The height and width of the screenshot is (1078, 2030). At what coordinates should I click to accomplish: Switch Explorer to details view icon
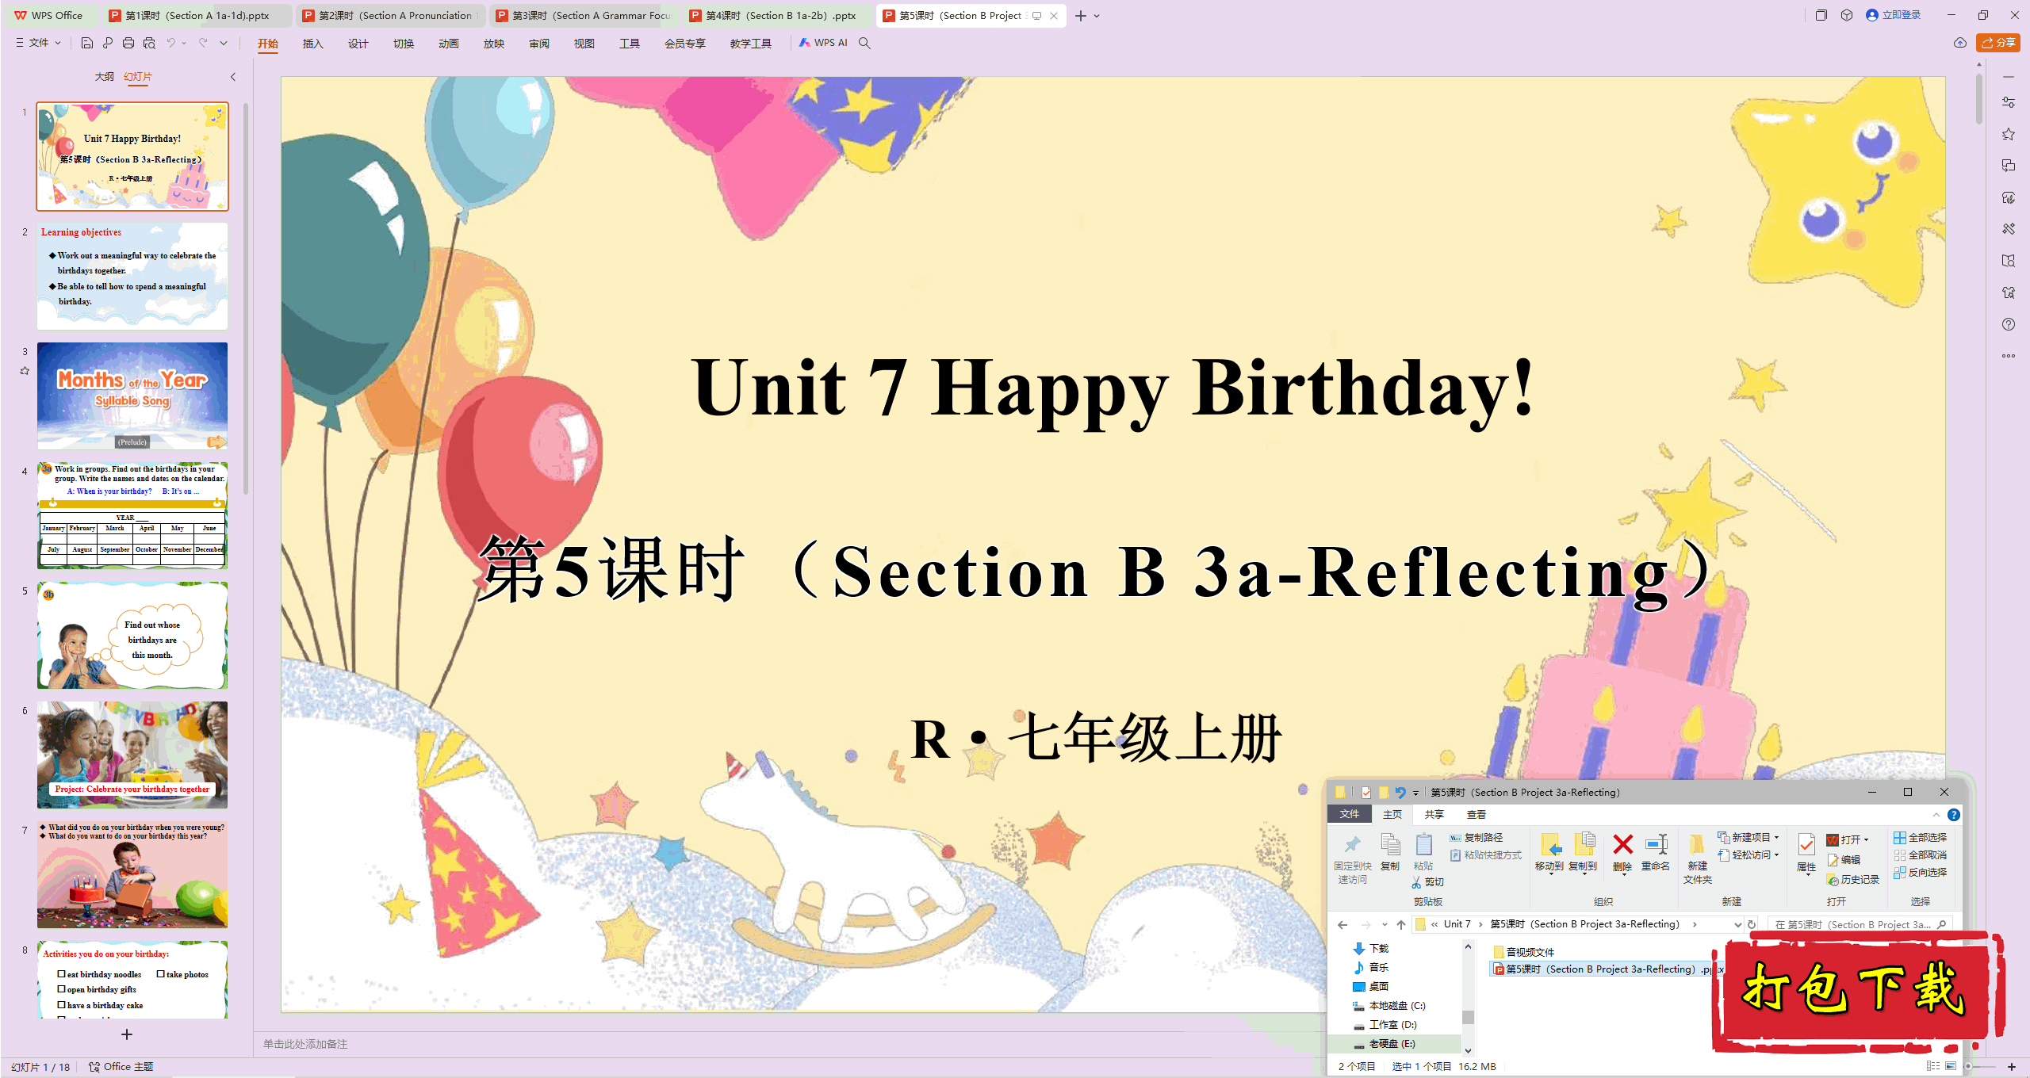1932,1066
